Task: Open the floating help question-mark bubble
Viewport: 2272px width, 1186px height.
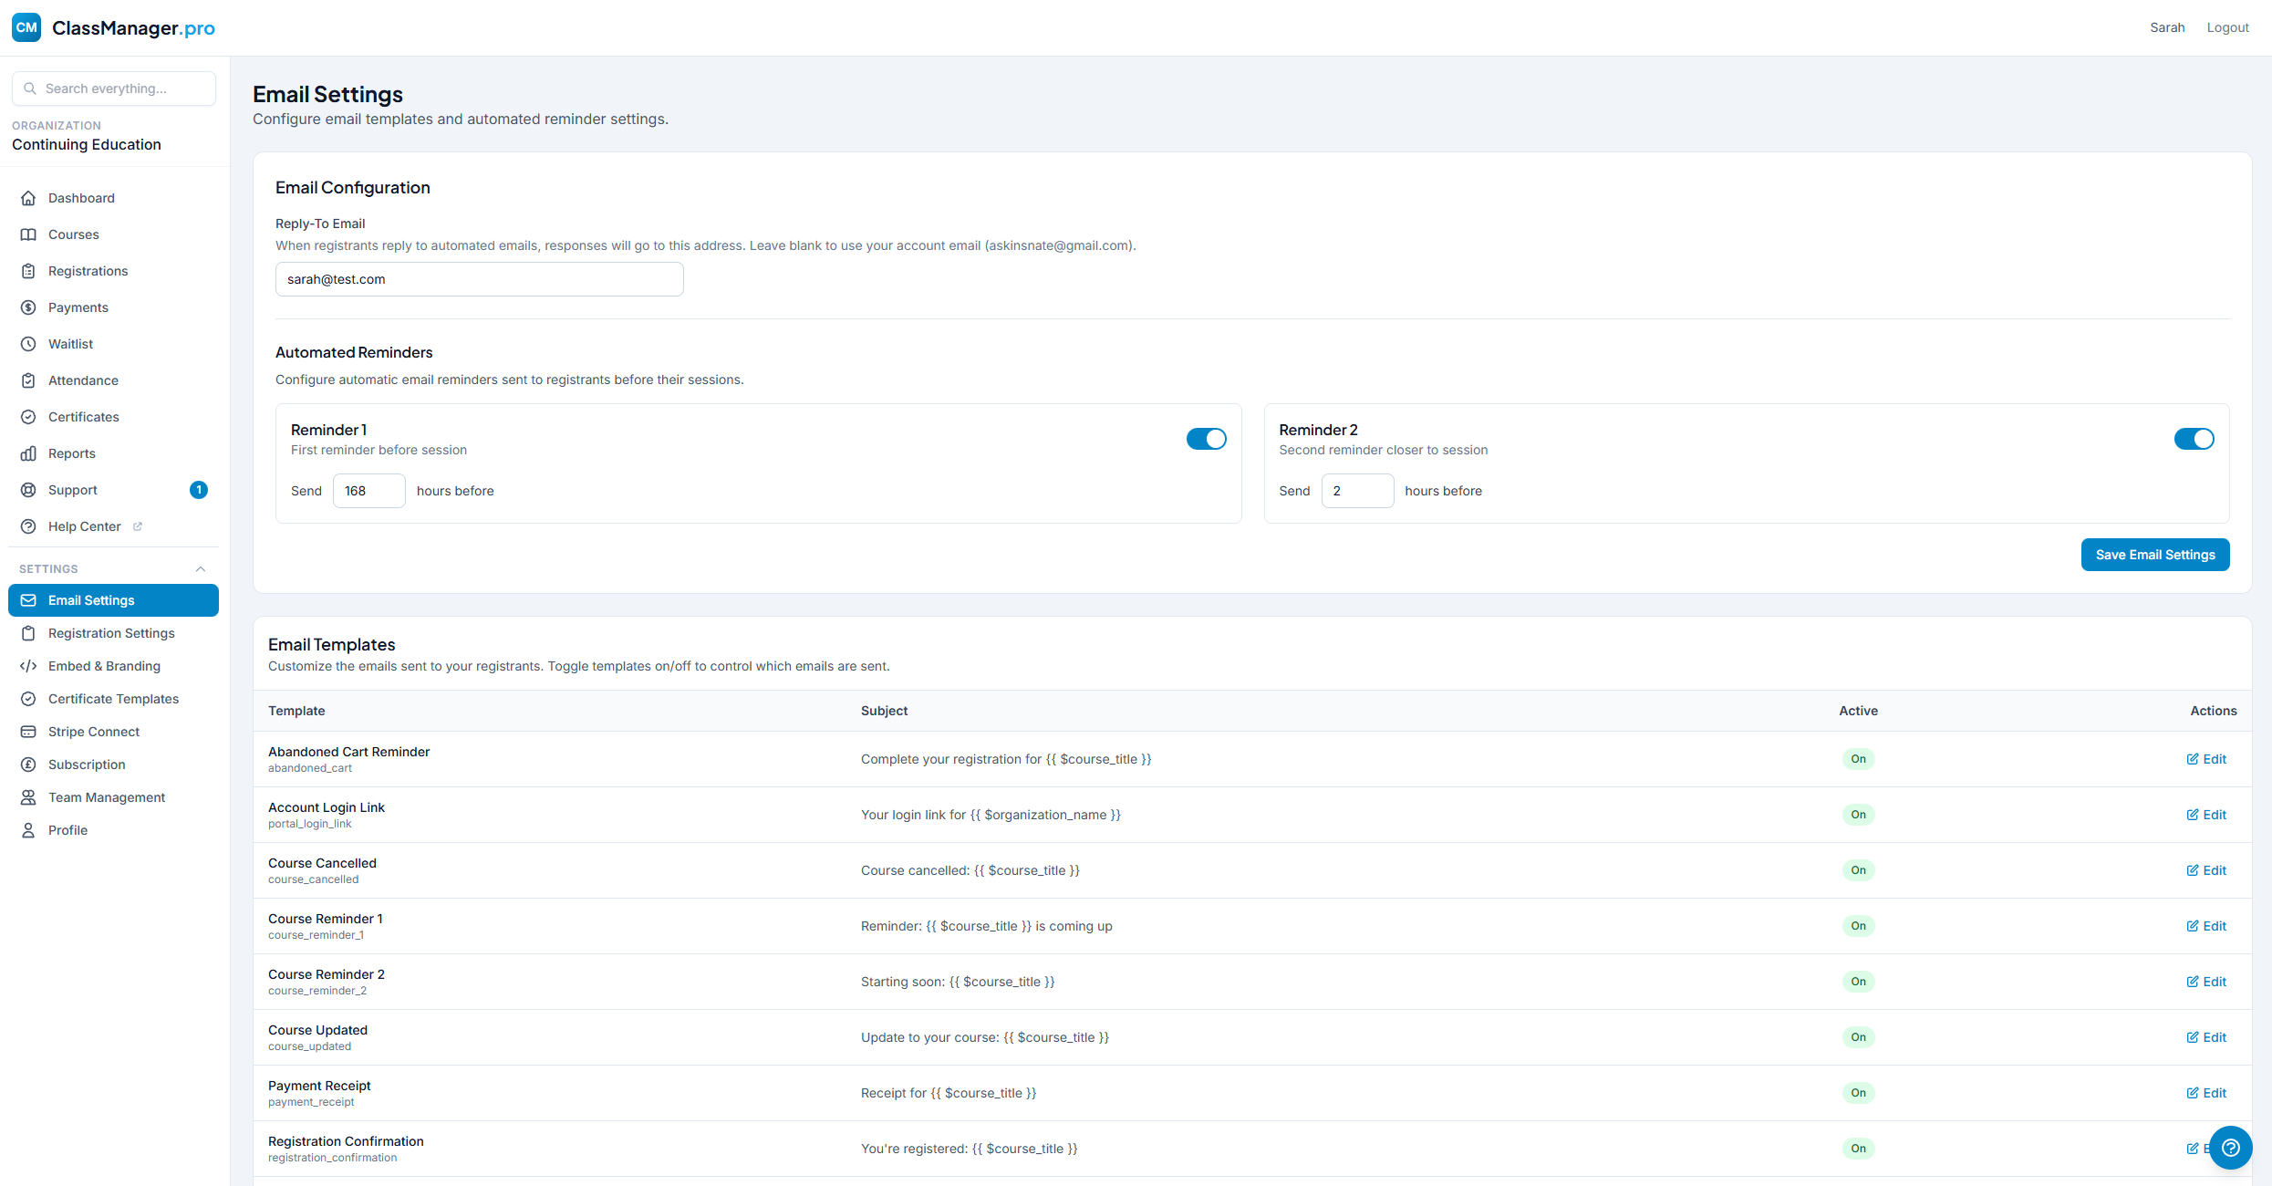Action: pyautogui.click(x=2230, y=1148)
